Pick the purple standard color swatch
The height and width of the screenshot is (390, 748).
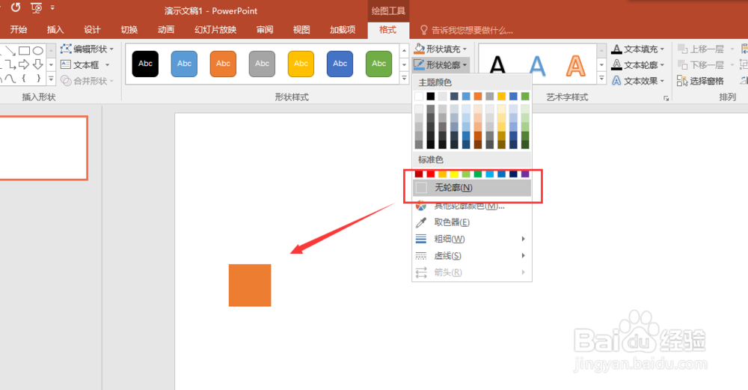coord(525,174)
